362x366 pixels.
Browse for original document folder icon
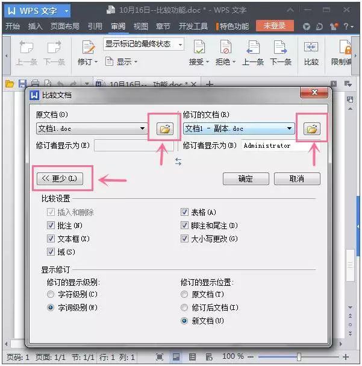click(x=165, y=128)
